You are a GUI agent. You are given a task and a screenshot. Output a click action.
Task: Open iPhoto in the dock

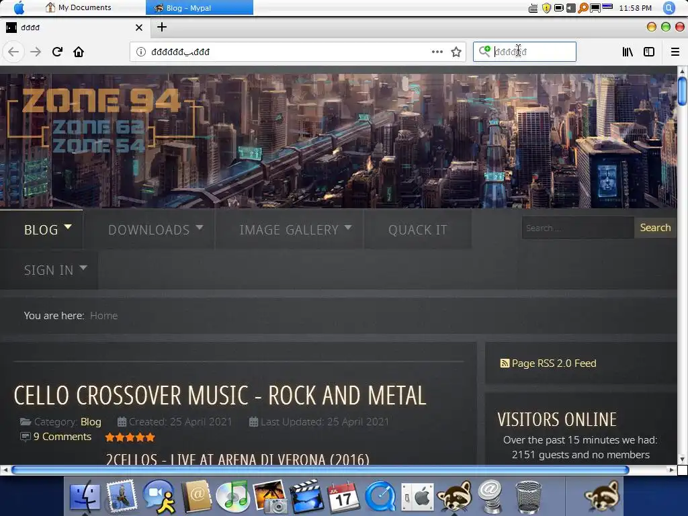point(270,497)
